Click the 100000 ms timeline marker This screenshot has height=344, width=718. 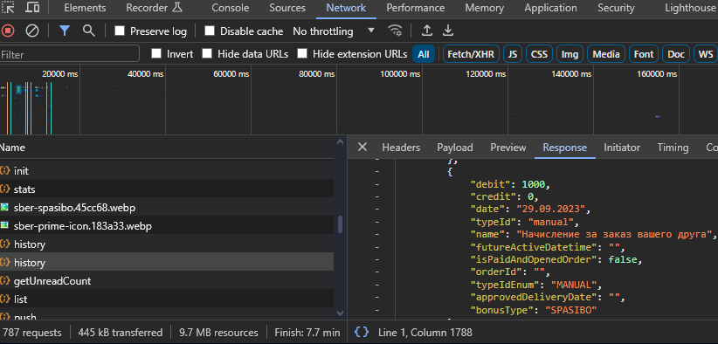(x=400, y=73)
